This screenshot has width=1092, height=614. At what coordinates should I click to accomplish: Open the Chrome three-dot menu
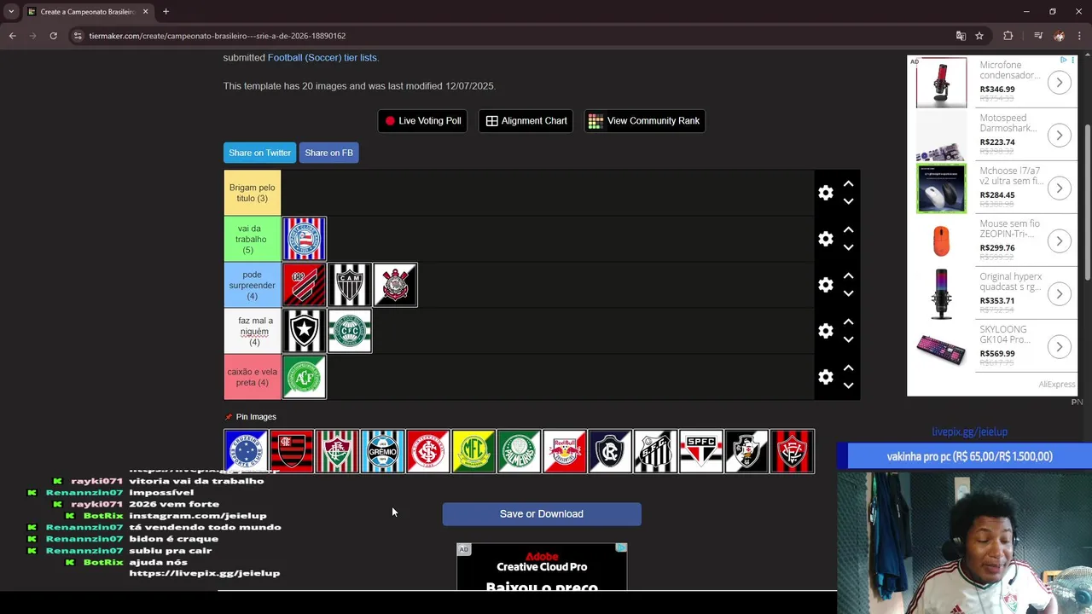tap(1080, 36)
